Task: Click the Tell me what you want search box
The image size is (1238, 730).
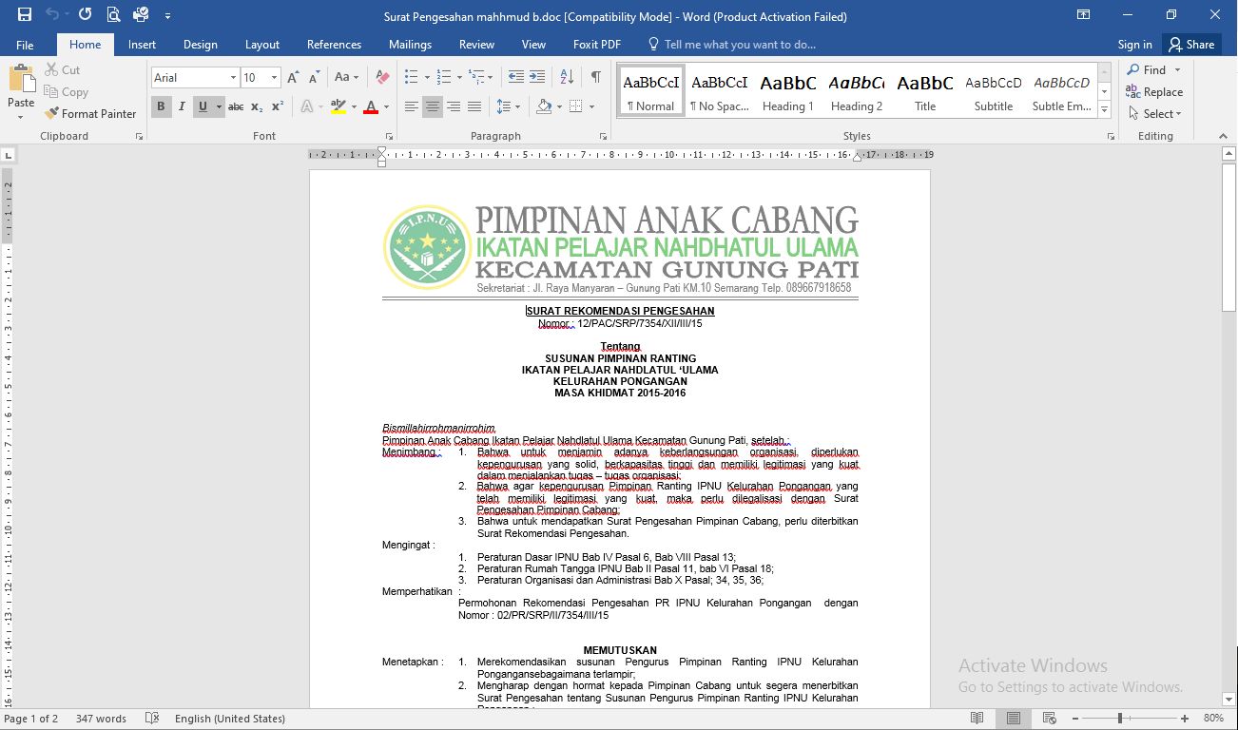Action: click(740, 45)
